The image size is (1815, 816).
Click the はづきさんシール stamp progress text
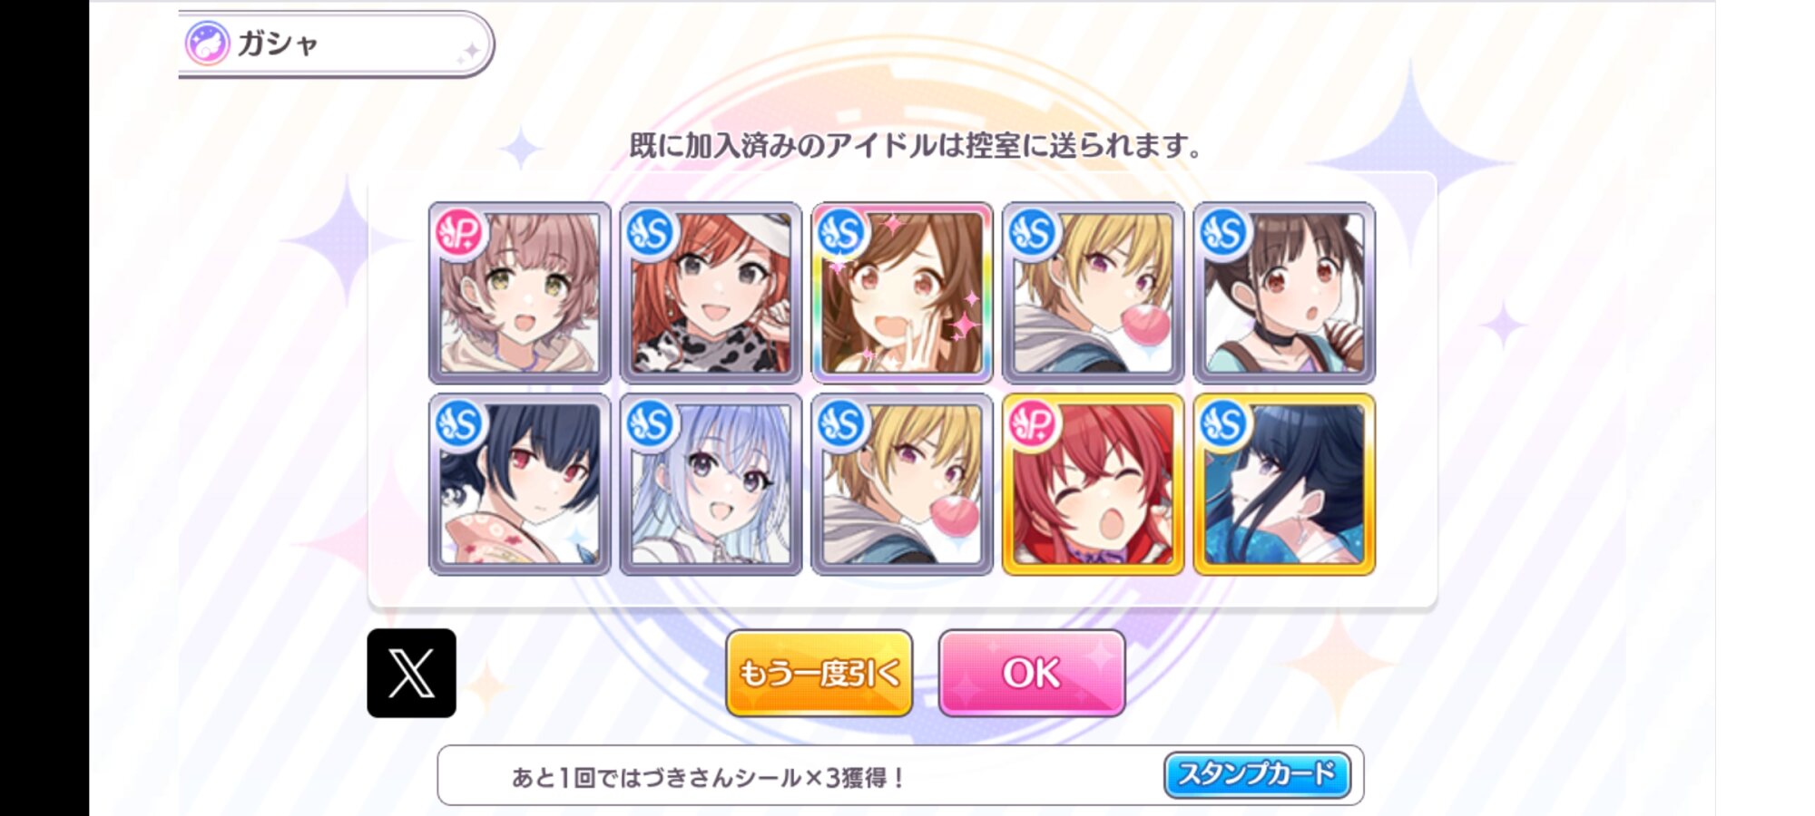pyautogui.click(x=708, y=777)
